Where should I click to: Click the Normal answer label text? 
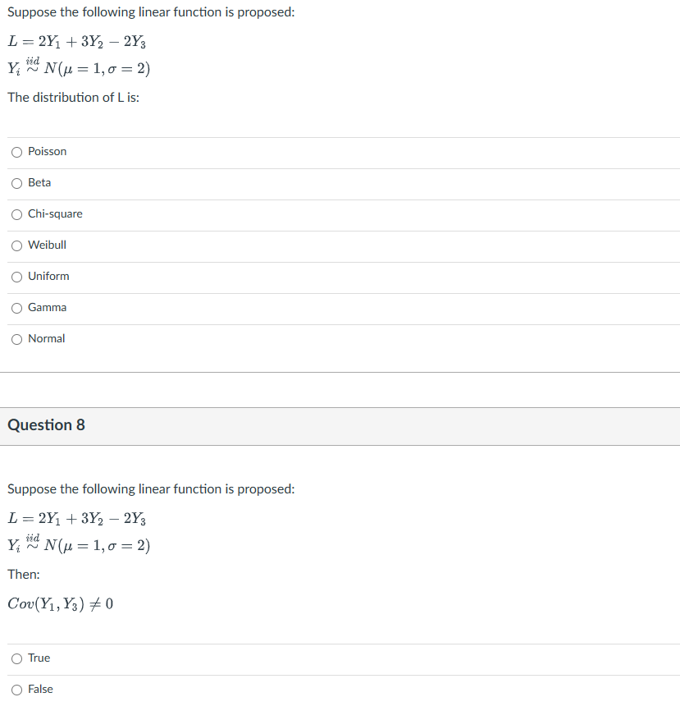47,339
